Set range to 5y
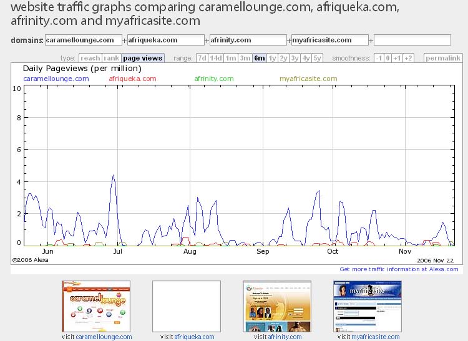Viewport: 468px width, 341px height. (317, 58)
